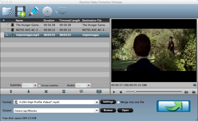Click the preview seek slider handle

coord(135,91)
